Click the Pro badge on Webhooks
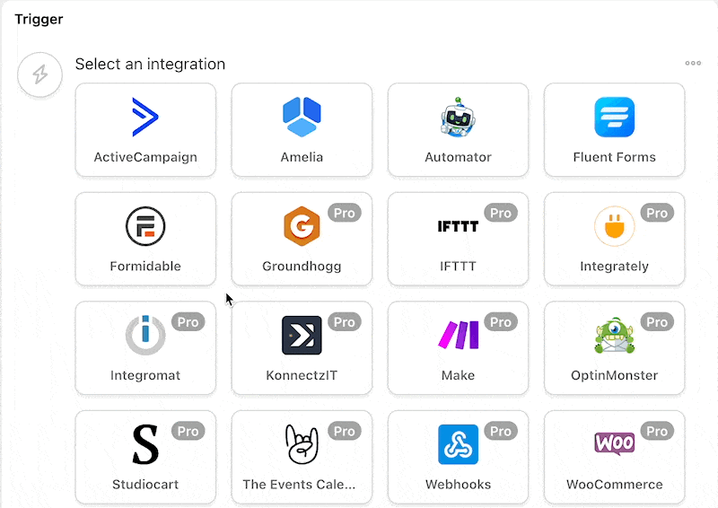This screenshot has width=718, height=508. click(x=501, y=432)
